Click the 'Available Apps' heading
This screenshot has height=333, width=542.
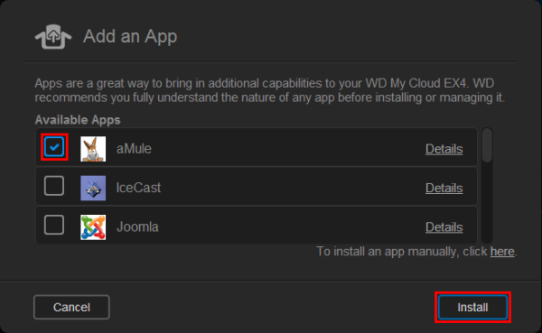pyautogui.click(x=78, y=120)
